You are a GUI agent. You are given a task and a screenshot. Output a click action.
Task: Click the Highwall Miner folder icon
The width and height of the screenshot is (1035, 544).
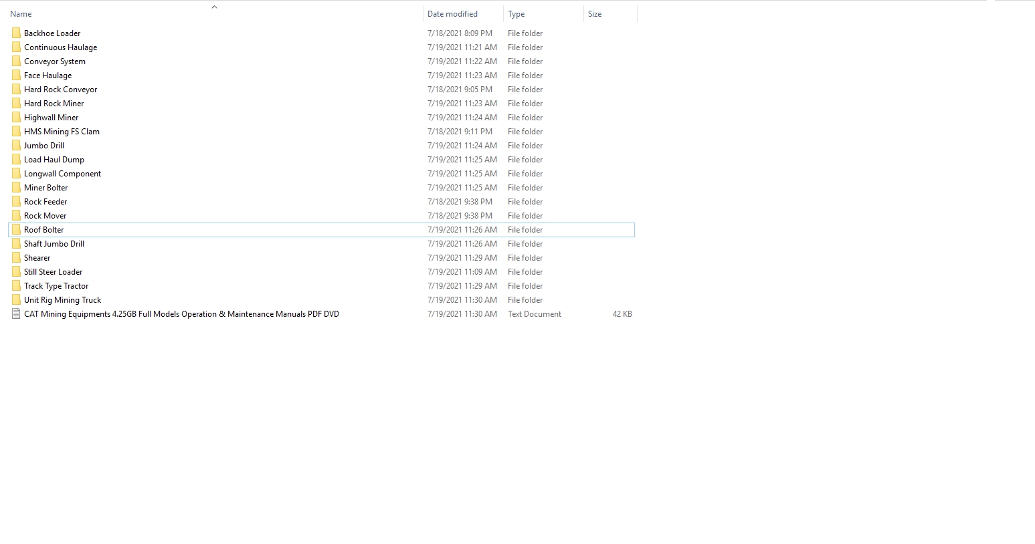(16, 117)
